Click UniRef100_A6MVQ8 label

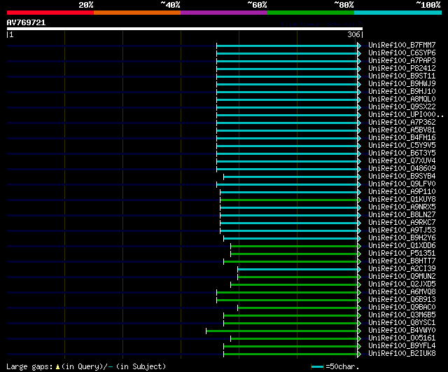tap(402, 292)
